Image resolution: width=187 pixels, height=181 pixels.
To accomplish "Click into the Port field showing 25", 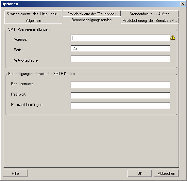I will click(120, 49).
